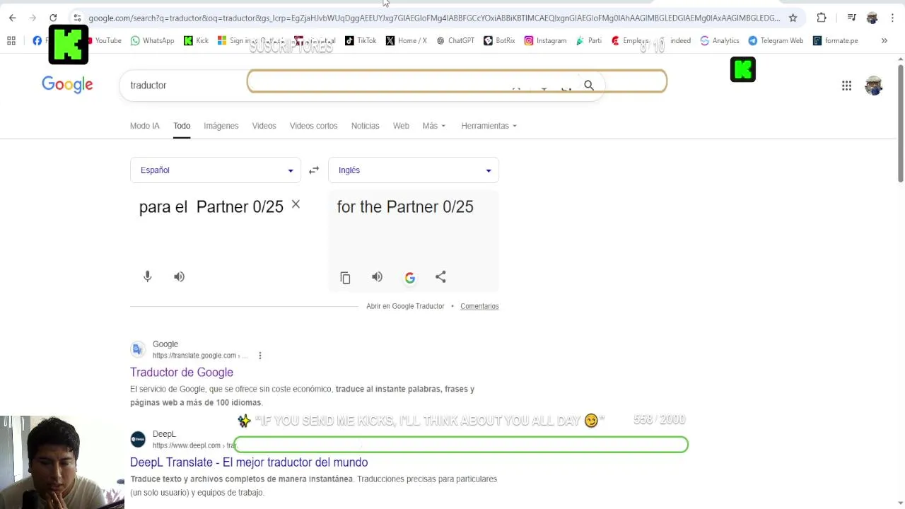Open the browser extensions puzzle icon
This screenshot has width=905, height=509.
click(x=822, y=18)
